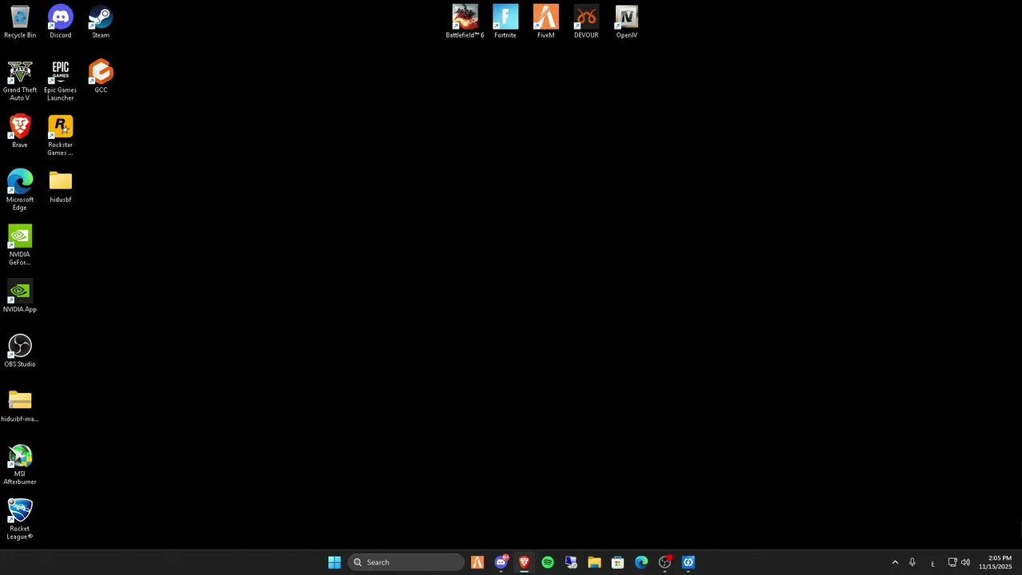Open Microsoft Edge from the taskbar
Viewport: 1022px width, 575px height.
coord(641,562)
